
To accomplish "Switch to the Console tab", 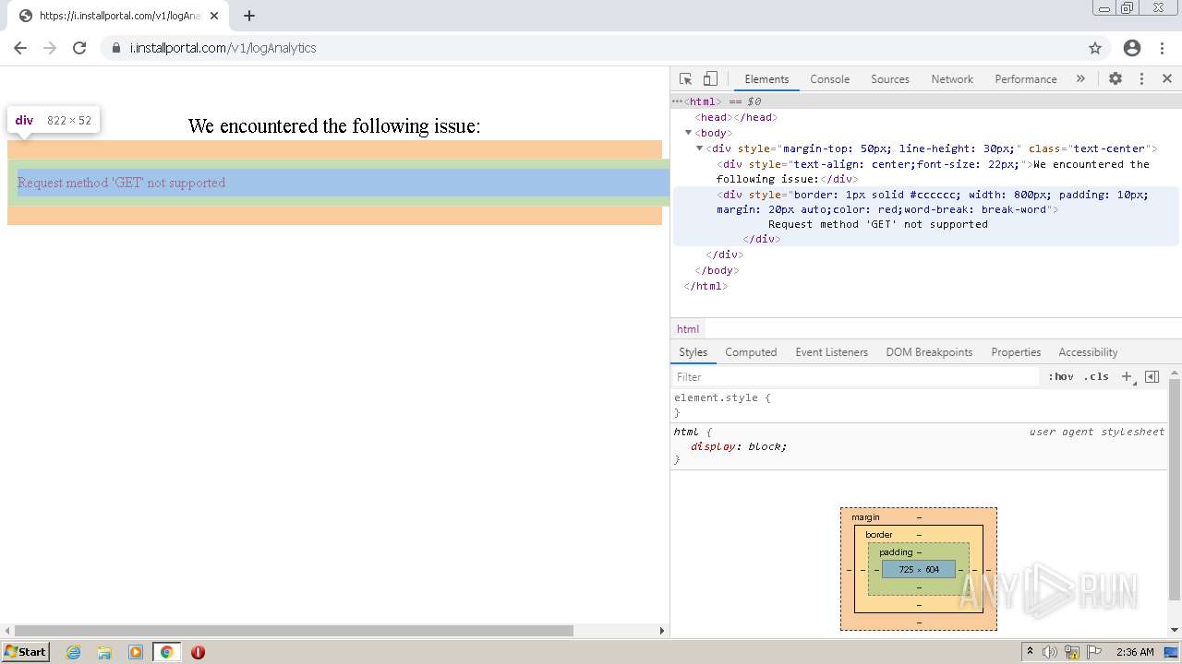I will point(829,79).
